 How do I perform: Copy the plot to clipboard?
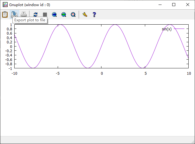coord(5,15)
